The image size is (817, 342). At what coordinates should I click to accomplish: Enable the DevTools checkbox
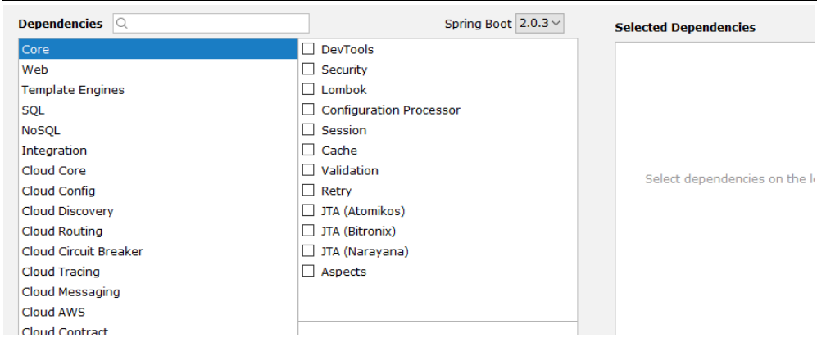[x=308, y=49]
